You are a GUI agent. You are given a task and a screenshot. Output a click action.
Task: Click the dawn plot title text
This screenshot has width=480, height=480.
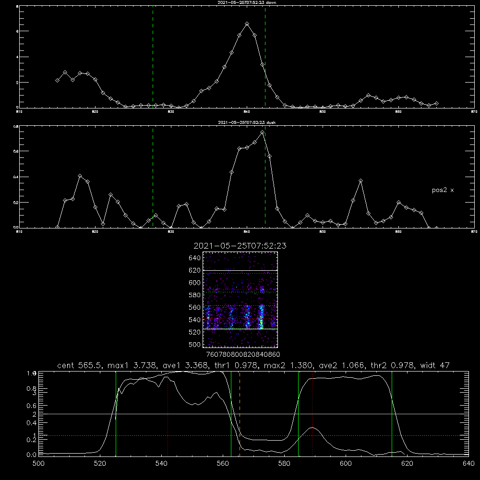(x=247, y=2)
